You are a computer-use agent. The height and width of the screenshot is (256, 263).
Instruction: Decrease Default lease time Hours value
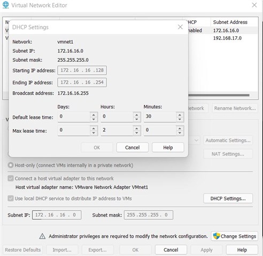(x=137, y=119)
